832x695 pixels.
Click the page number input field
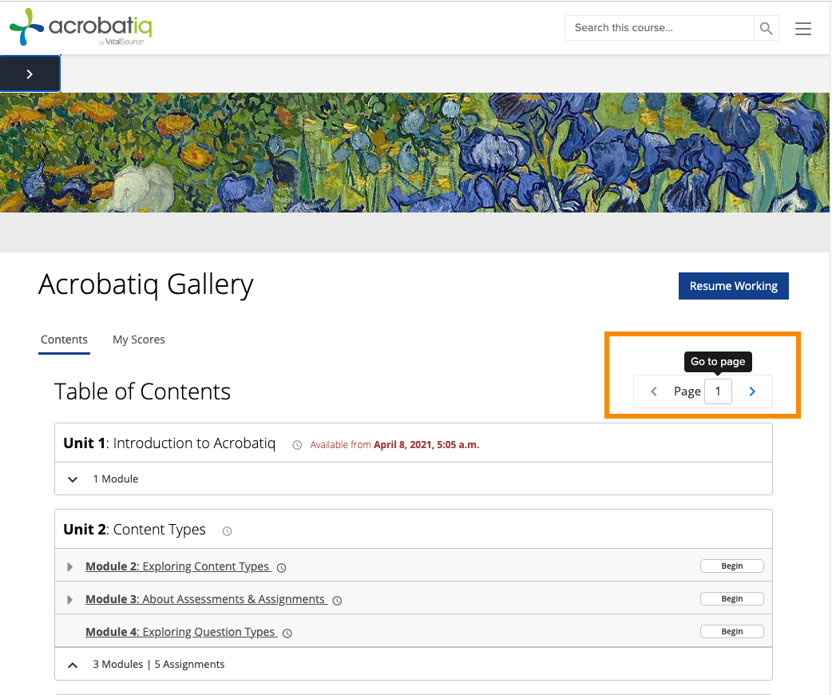[718, 391]
